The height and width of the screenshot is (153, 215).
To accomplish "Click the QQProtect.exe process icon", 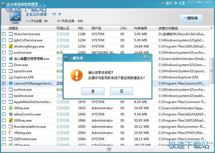I will click(11, 139).
